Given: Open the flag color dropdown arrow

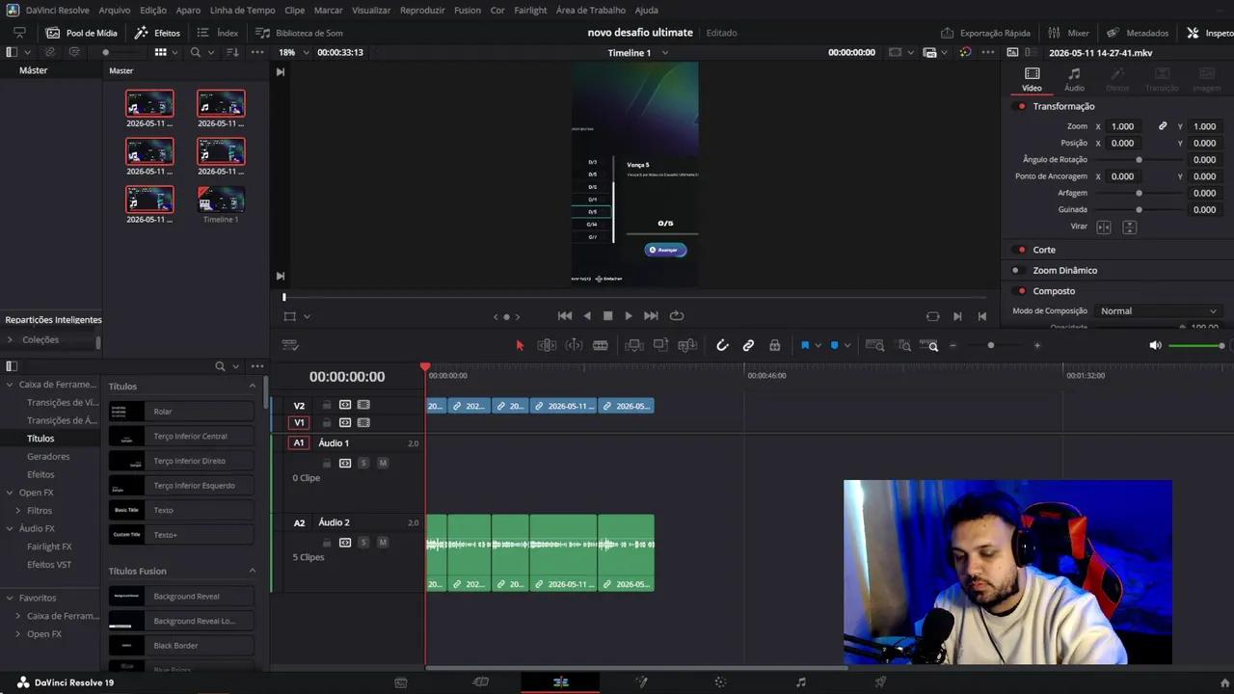Looking at the screenshot, I should [818, 345].
